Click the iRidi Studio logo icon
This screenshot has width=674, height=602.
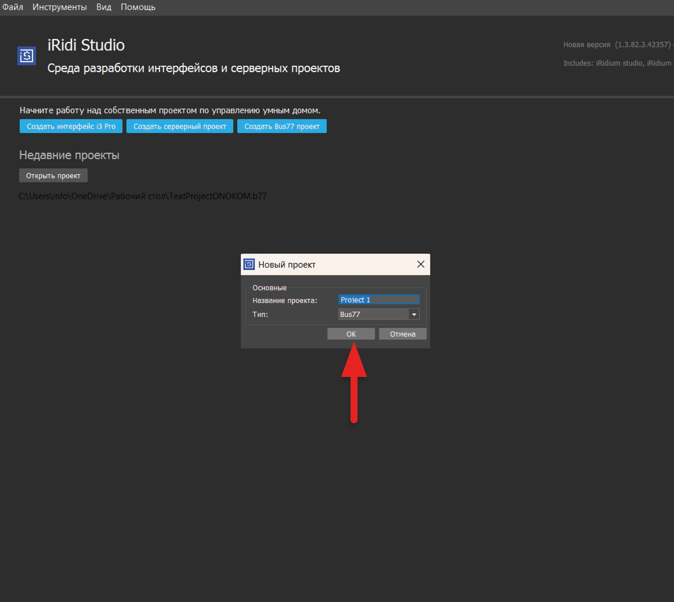(27, 56)
